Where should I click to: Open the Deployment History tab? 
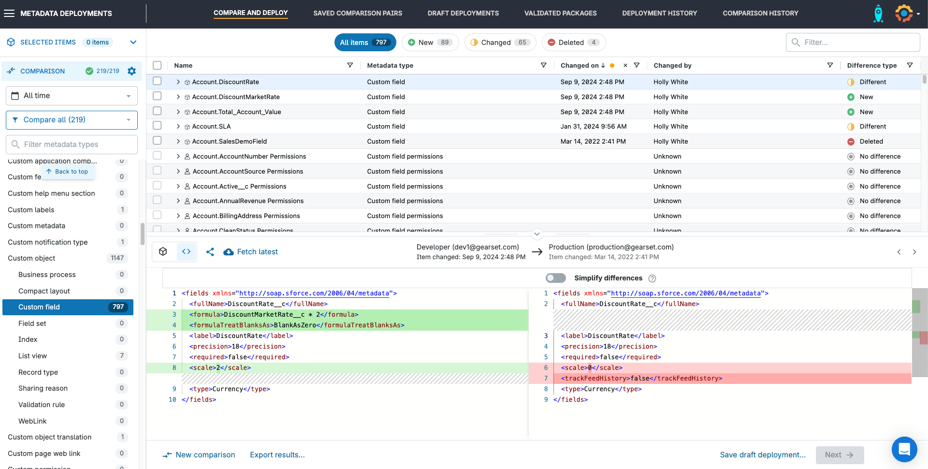point(659,14)
